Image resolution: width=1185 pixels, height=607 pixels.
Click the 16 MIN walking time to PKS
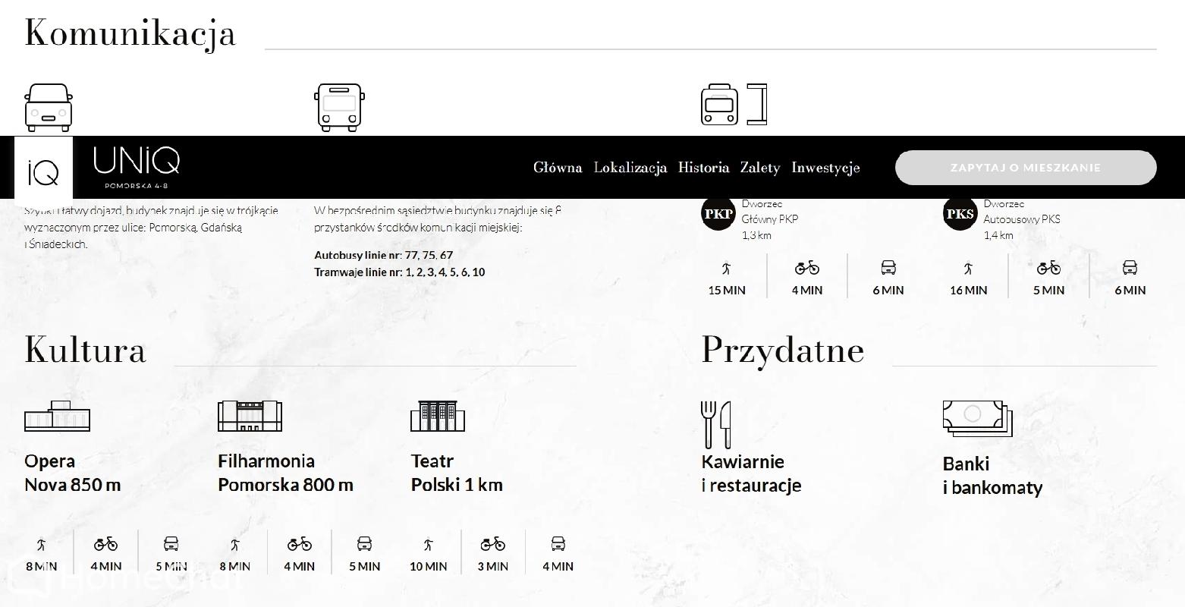969,290
